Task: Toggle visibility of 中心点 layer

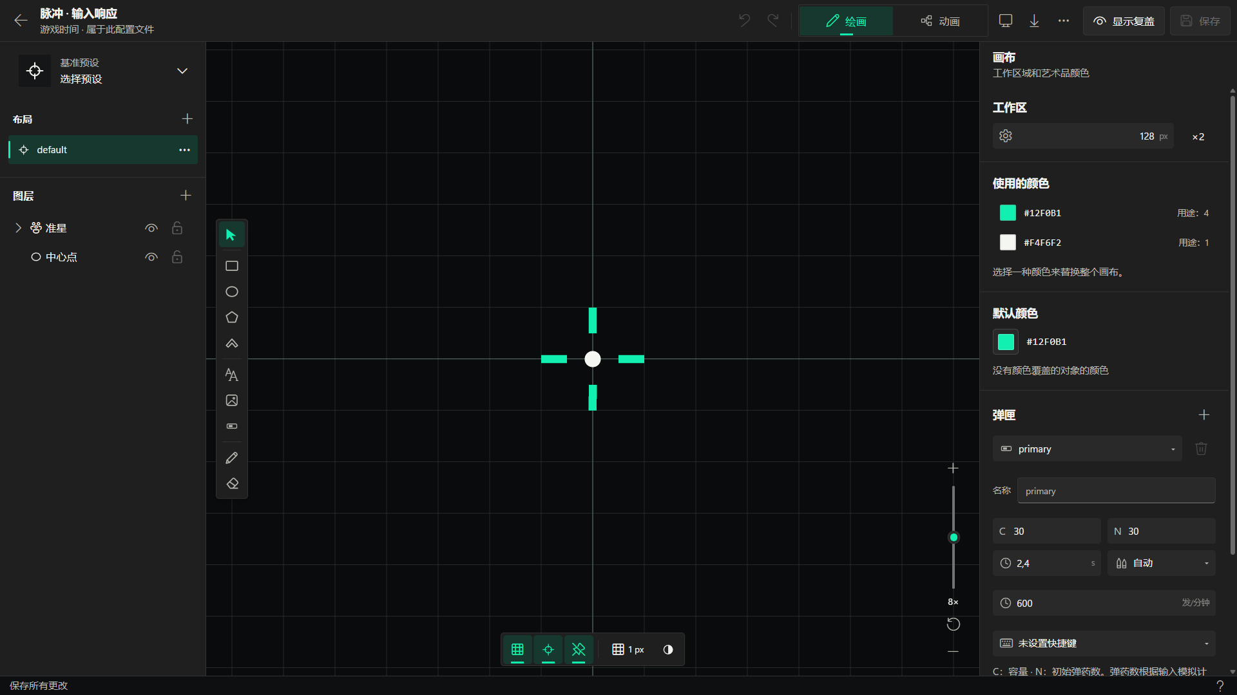Action: click(151, 257)
